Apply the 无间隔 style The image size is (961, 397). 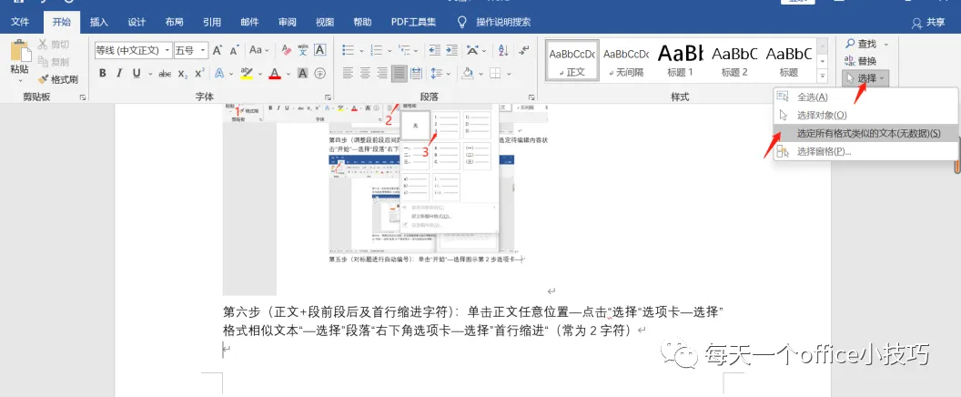click(626, 61)
